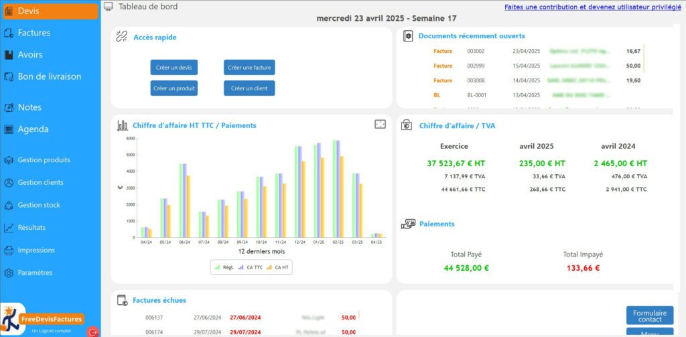Click the red logout icon at bottom-left
The height and width of the screenshot is (337, 686).
pyautogui.click(x=93, y=331)
